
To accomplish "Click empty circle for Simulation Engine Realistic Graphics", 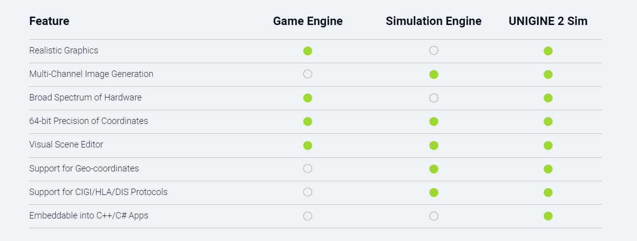I will pos(434,50).
